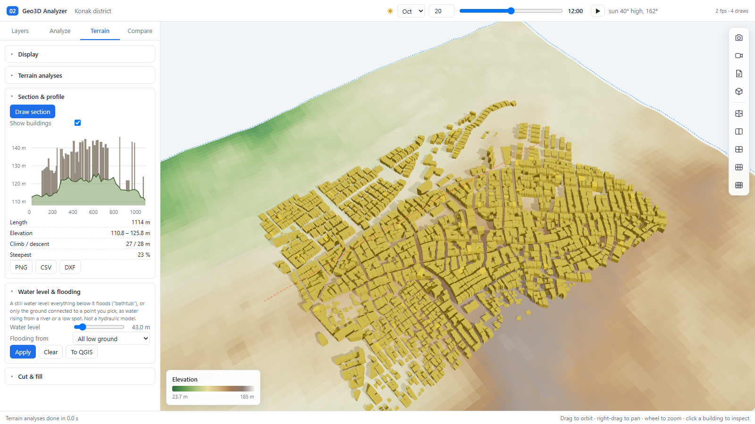Viewport: 755px width, 424px height.
Task: Export profile as DXF
Action: [70, 267]
